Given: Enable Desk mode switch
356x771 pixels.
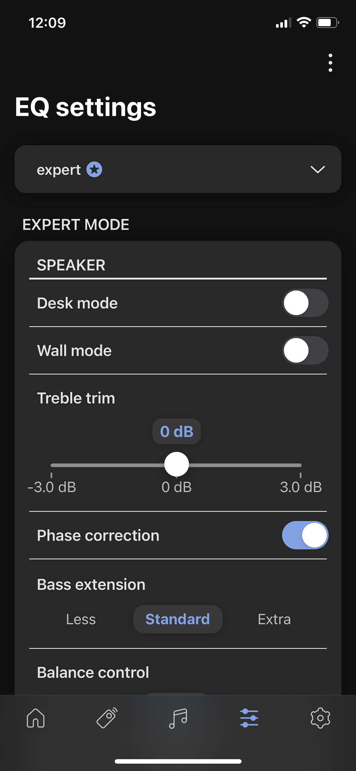Looking at the screenshot, I should coord(305,303).
